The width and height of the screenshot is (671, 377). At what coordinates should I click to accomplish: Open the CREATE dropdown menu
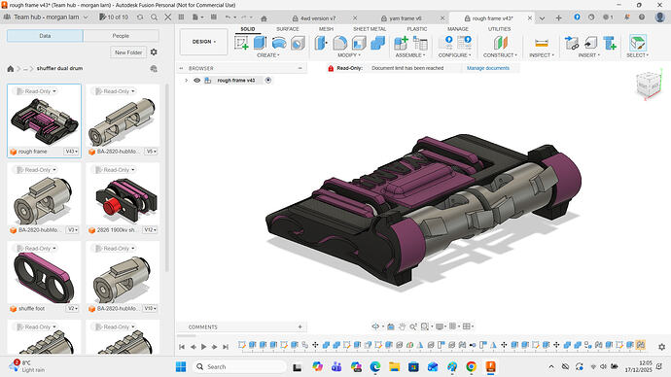click(267, 55)
